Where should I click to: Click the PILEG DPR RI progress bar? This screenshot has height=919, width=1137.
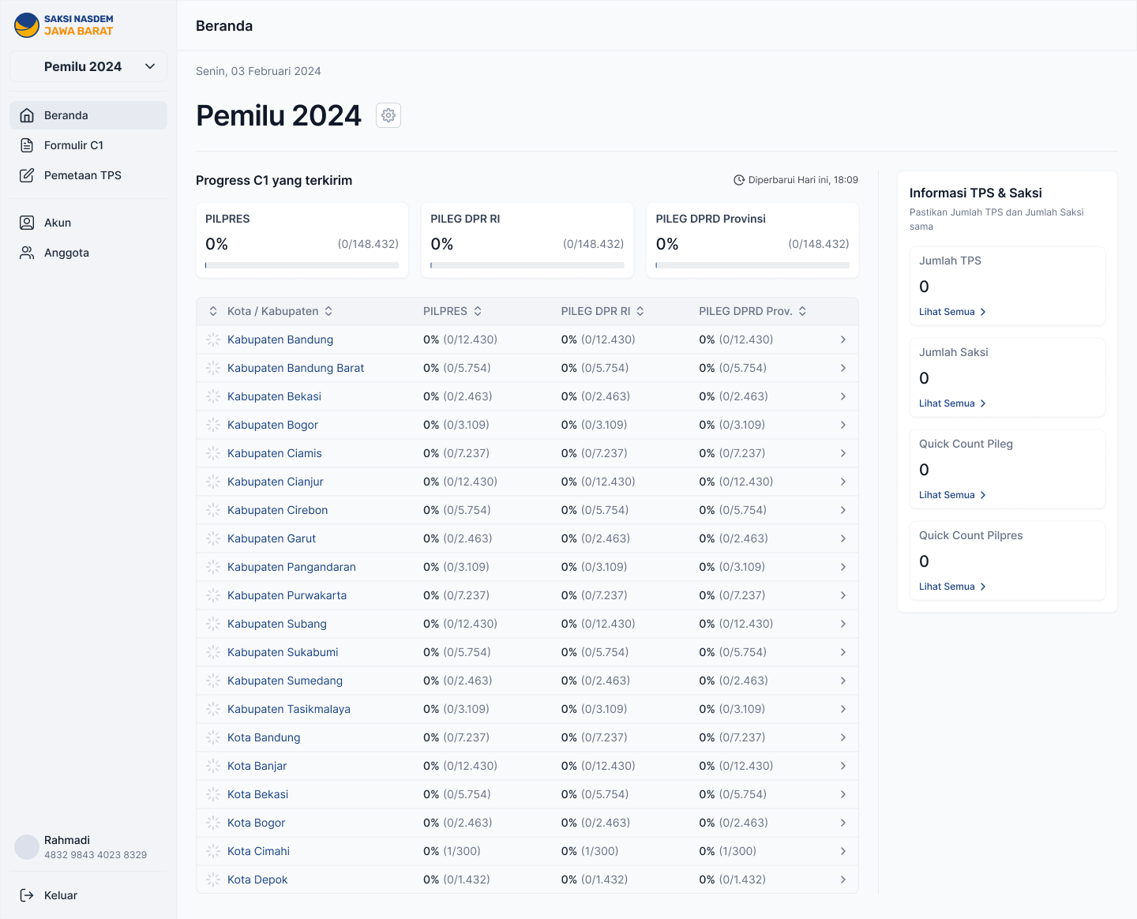pos(527,265)
